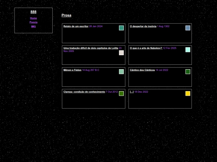
Task: Click teal swatch on Relato de um escritor card
Action: coord(121,28)
